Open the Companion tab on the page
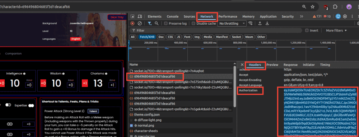359x137 pixels. 13,54
